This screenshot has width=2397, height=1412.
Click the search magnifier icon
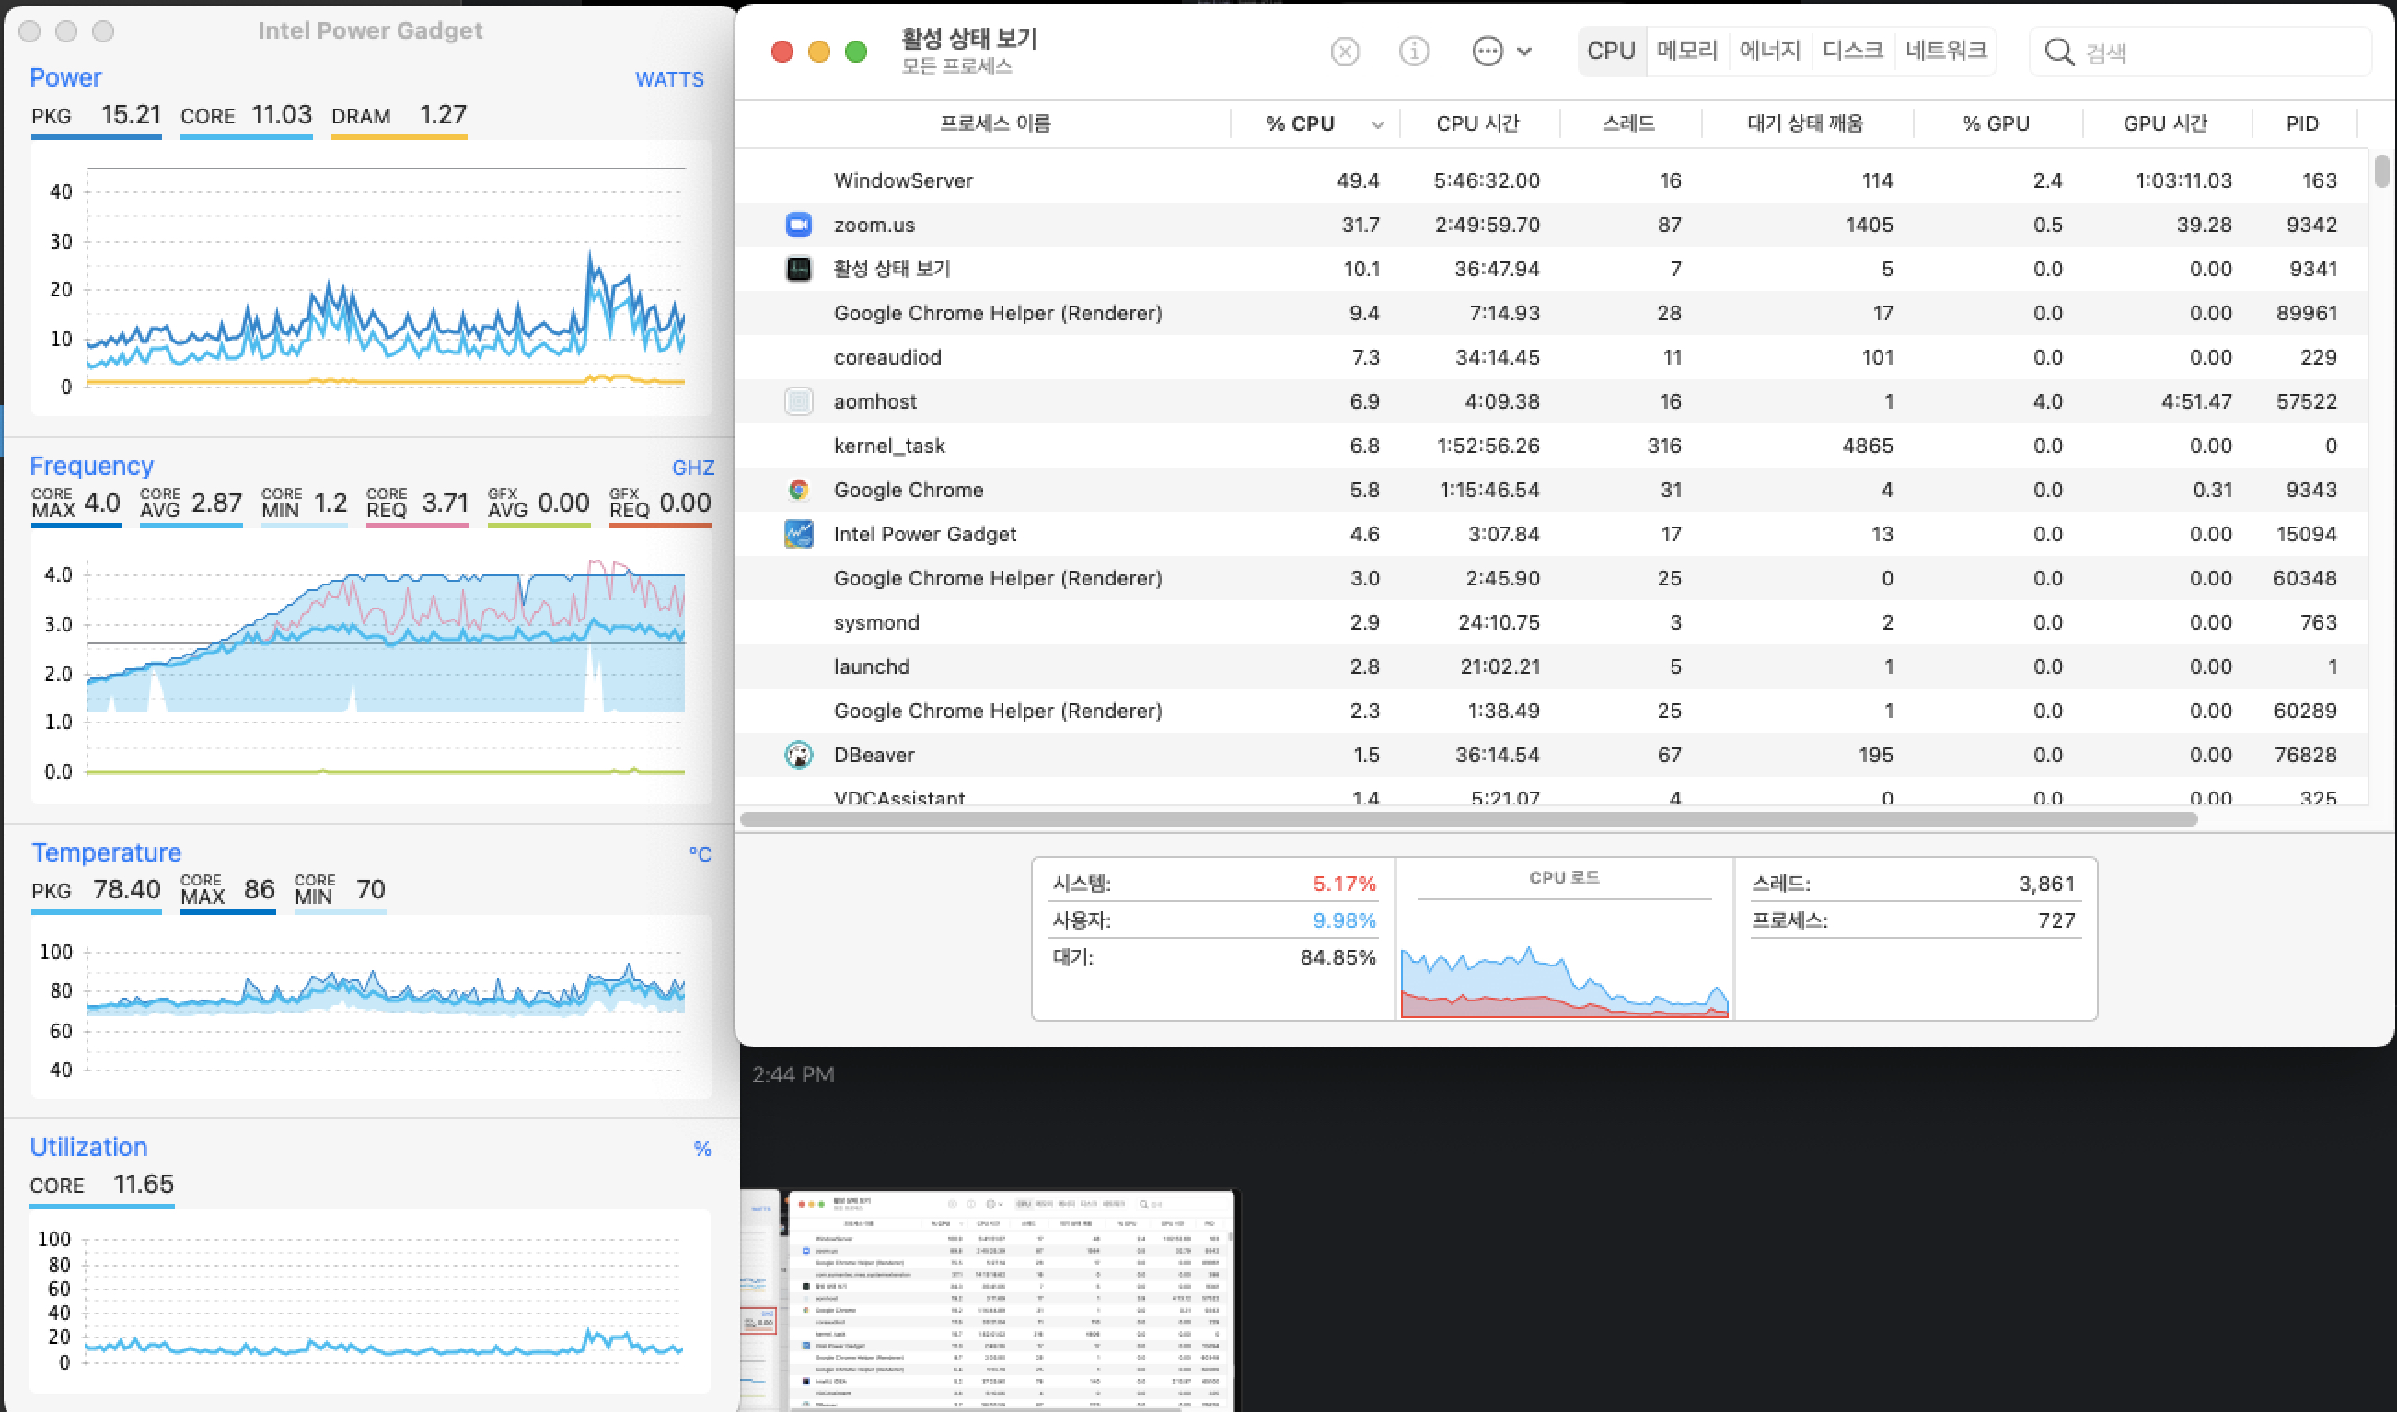pos(2059,52)
